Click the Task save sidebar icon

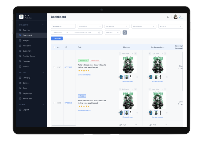(x=20, y=46)
